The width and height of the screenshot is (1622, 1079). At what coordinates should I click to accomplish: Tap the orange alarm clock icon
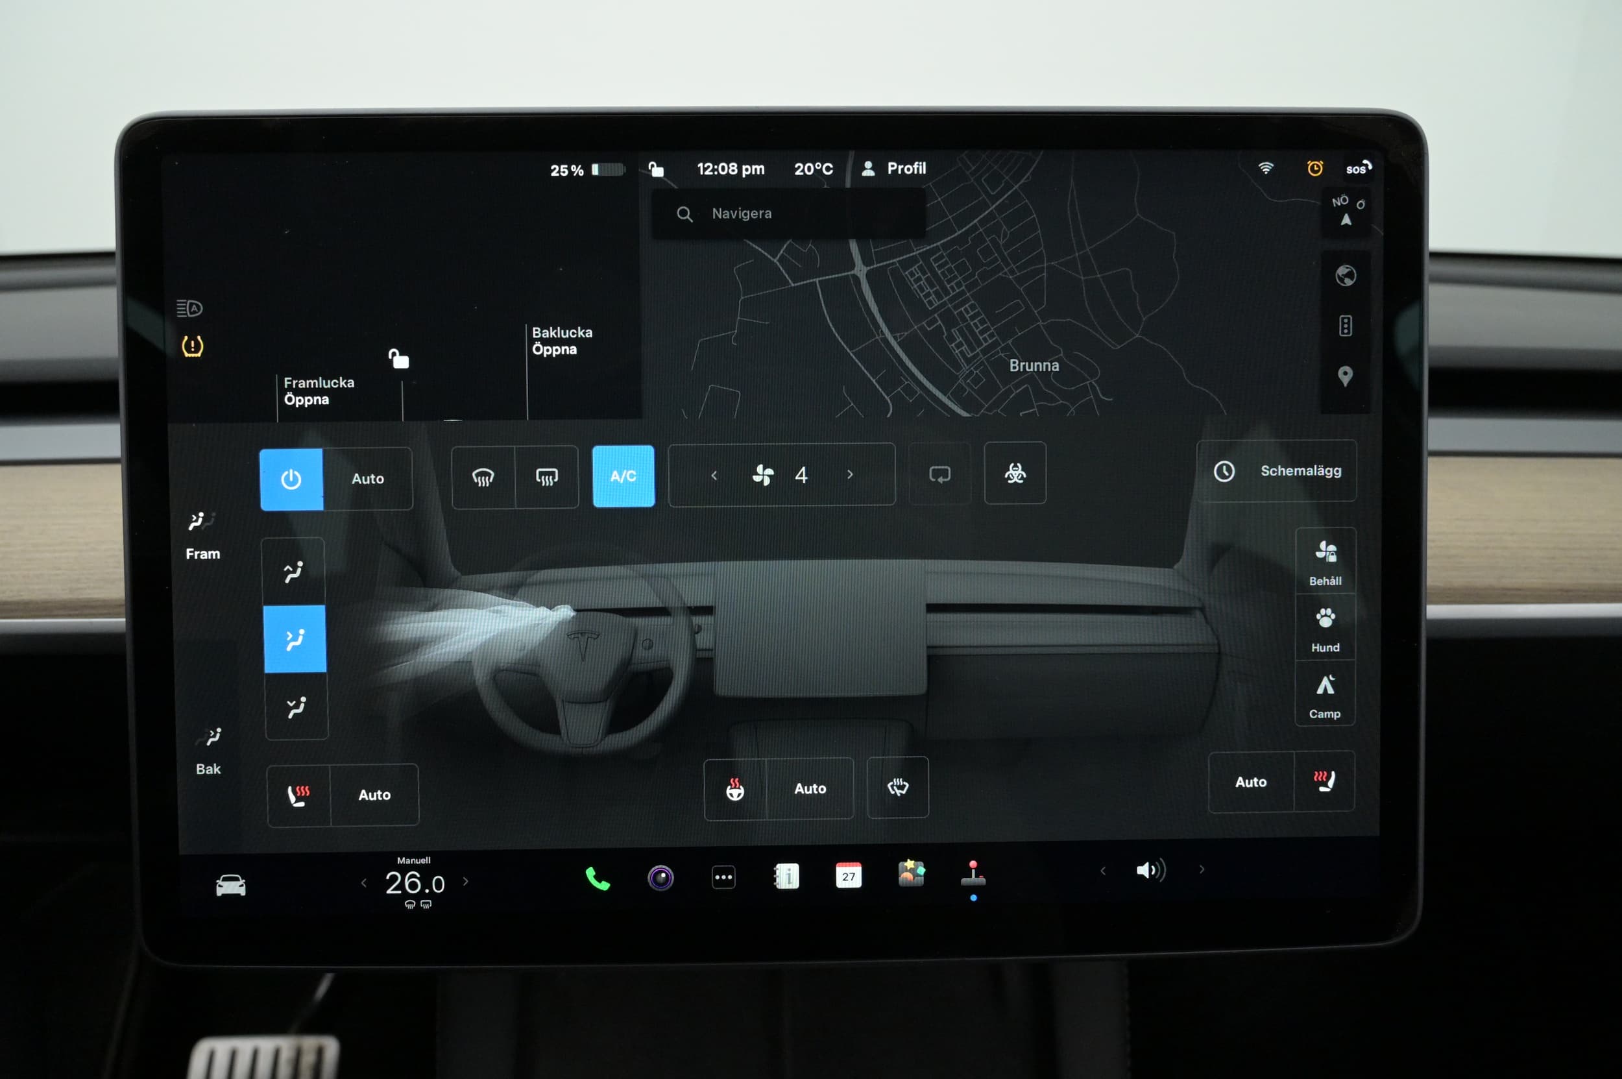tap(1314, 168)
